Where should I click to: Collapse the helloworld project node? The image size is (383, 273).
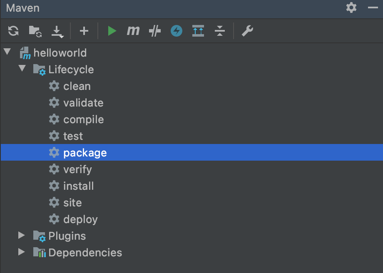point(7,52)
